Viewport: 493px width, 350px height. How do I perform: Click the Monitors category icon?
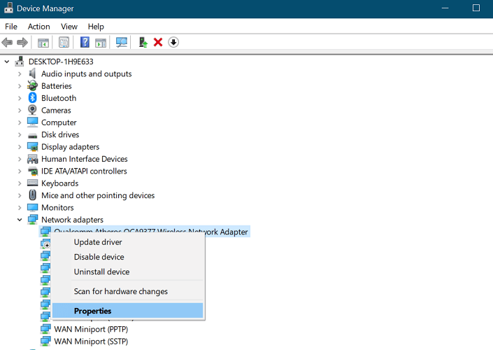(32, 207)
